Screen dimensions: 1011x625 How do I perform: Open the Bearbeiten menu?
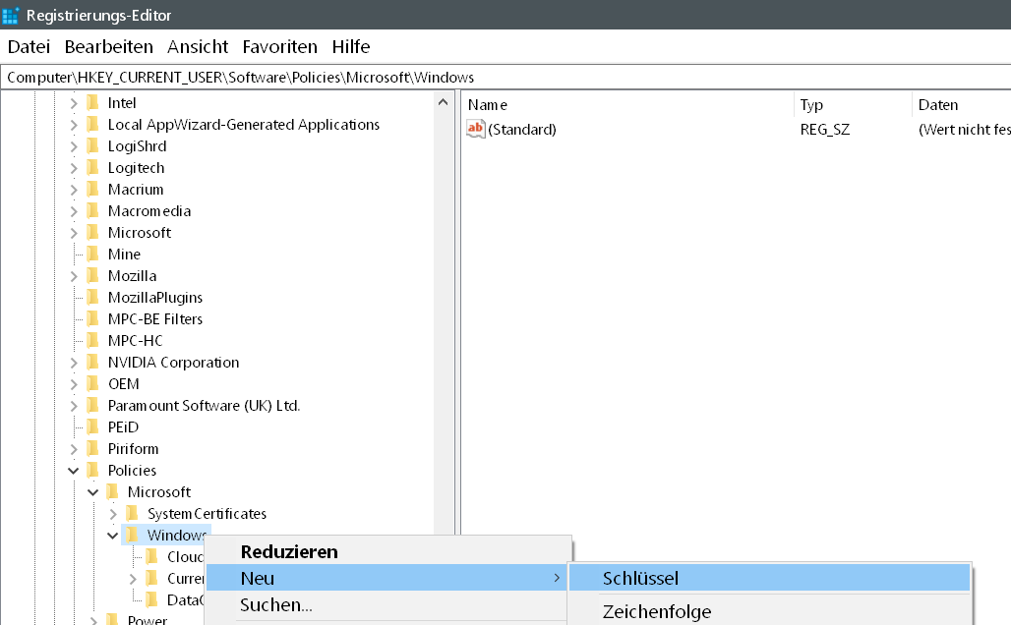click(108, 47)
